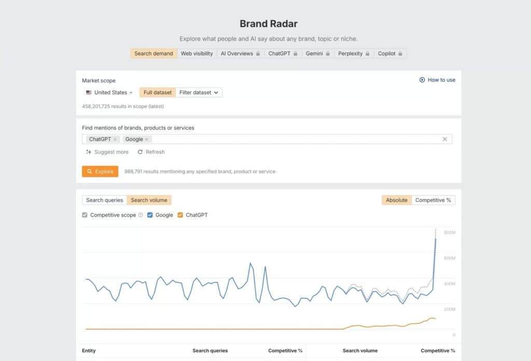
Task: Click the How to use play icon
Action: pyautogui.click(x=422, y=80)
